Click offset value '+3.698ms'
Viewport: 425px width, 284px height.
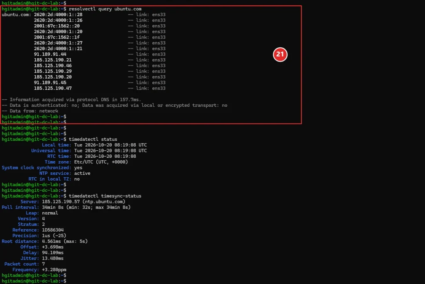(53, 247)
